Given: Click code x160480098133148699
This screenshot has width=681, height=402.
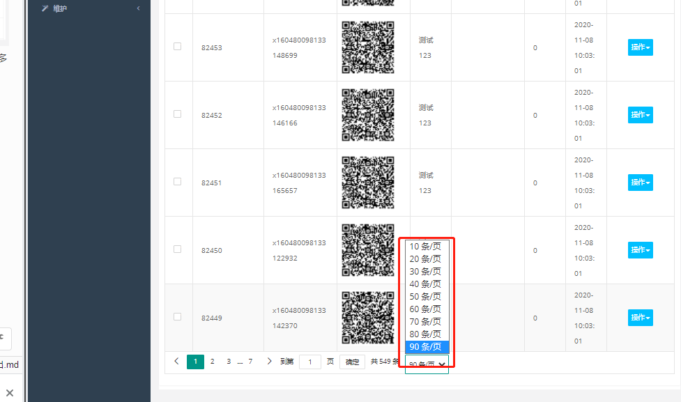Looking at the screenshot, I should pos(299,48).
